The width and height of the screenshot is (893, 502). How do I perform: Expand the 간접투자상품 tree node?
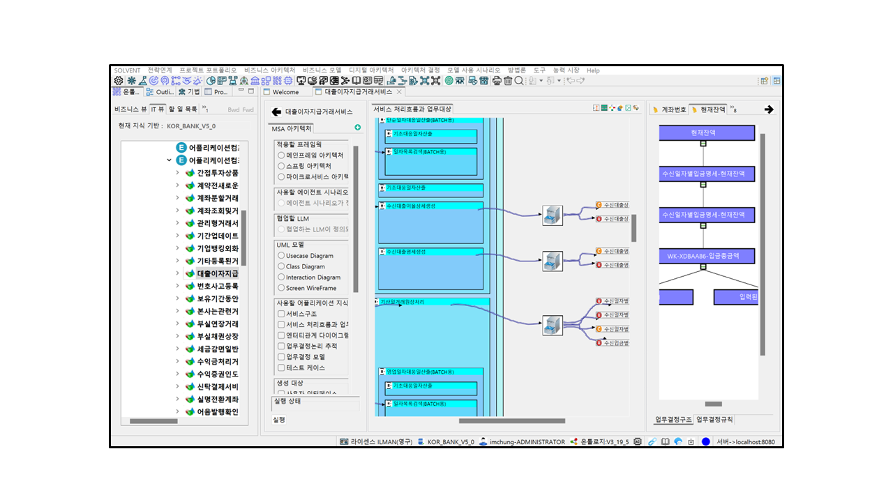(178, 173)
